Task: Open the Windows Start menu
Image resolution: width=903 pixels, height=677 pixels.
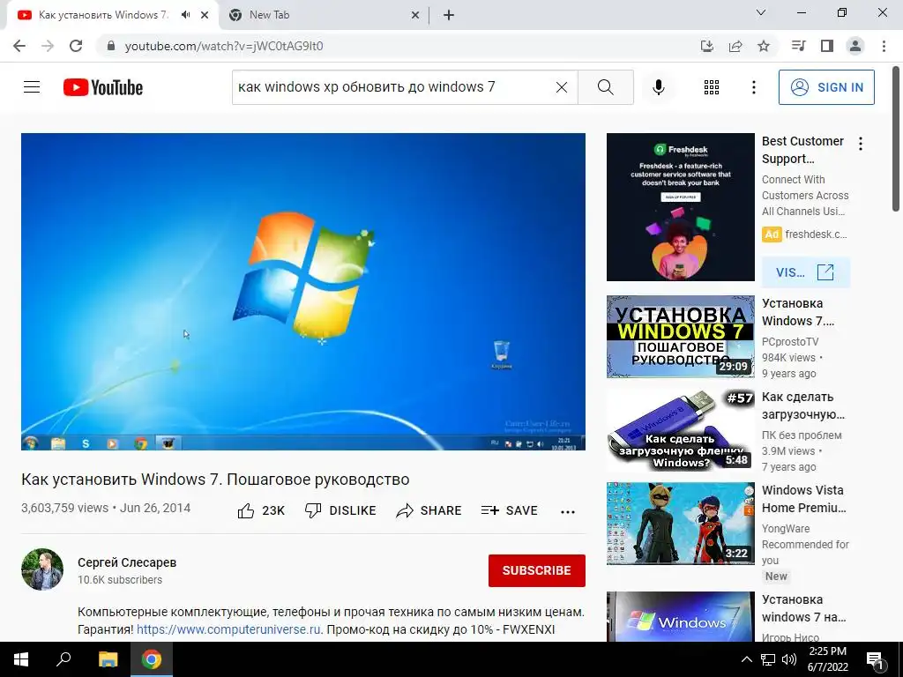Action: pyautogui.click(x=21, y=659)
